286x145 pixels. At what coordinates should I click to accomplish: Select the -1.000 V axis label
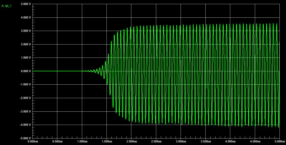pos(25,84)
